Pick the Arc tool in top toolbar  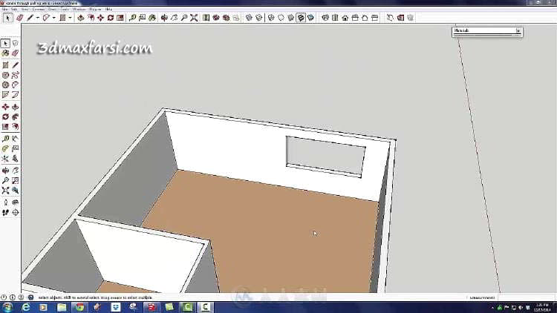click(46, 17)
